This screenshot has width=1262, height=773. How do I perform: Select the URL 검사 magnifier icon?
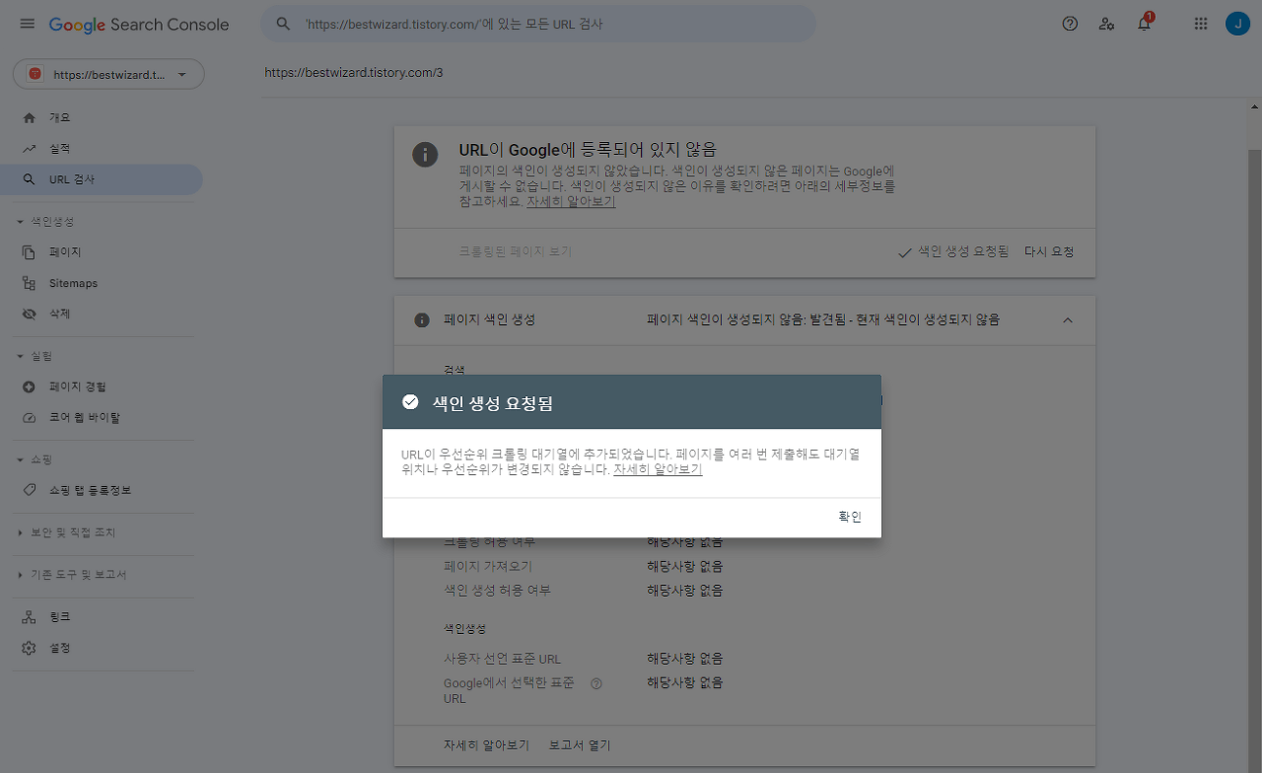[x=30, y=179]
